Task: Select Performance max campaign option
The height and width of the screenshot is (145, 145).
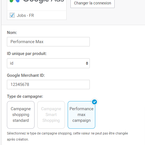Action: 81,115
